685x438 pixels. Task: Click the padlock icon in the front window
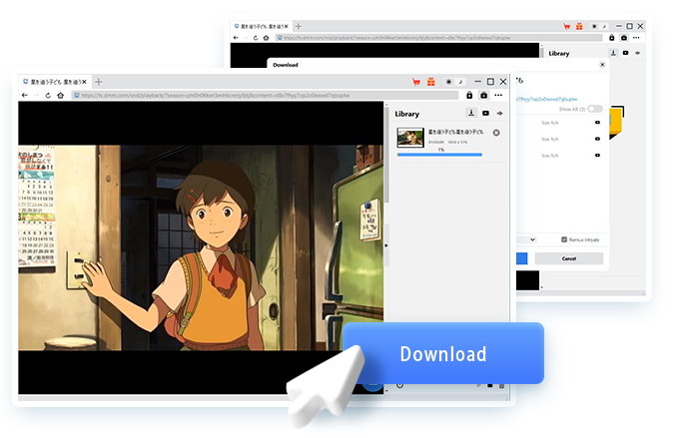click(x=469, y=95)
